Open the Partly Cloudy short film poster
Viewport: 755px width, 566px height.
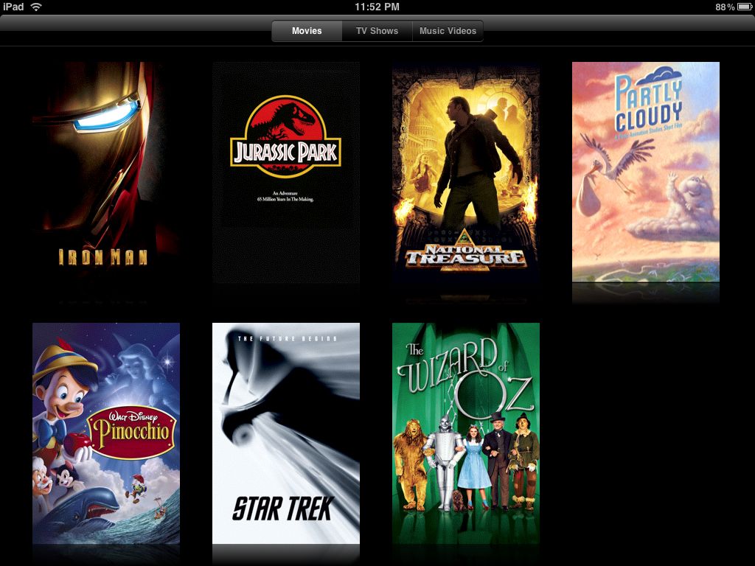[646, 172]
